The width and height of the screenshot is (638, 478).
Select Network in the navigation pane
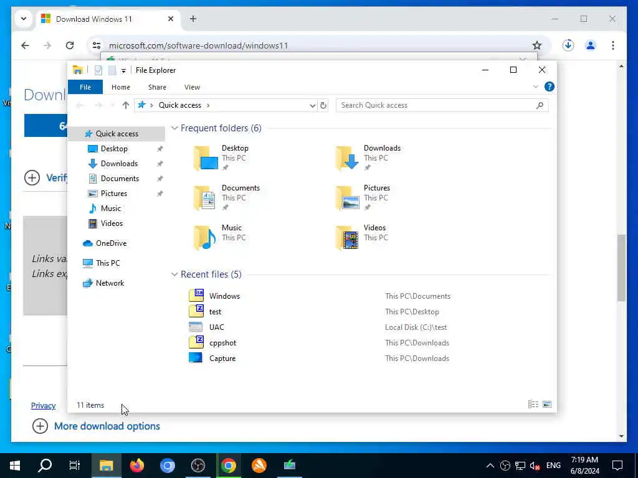tap(110, 283)
